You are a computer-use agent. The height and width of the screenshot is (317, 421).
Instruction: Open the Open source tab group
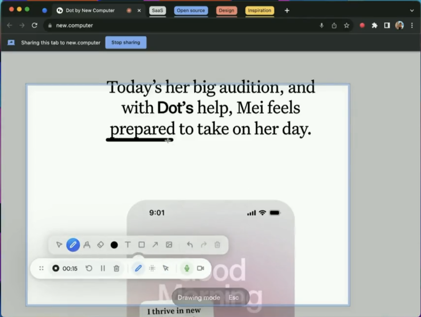click(x=191, y=11)
